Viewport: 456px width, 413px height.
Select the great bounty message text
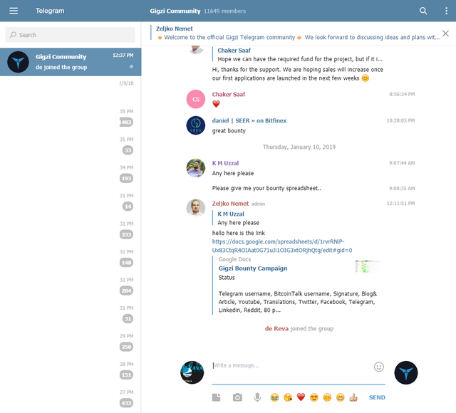pyautogui.click(x=229, y=131)
